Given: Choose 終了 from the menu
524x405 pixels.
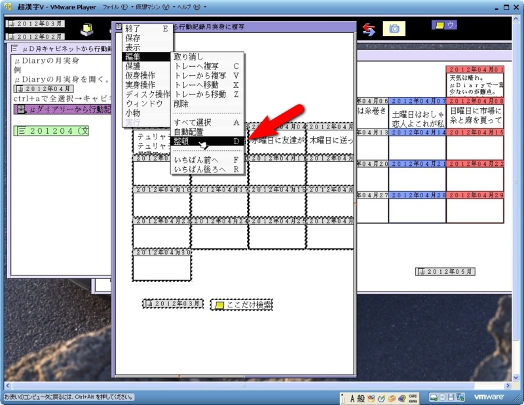Looking at the screenshot, I should click(147, 29).
